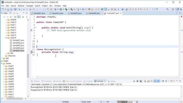
Task: Click the New file wizard icon
Action: (x=3, y=9)
